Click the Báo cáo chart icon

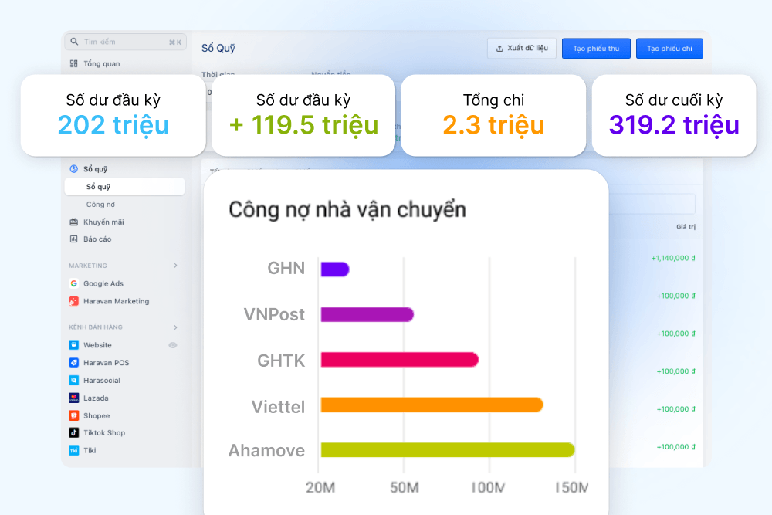pos(74,239)
